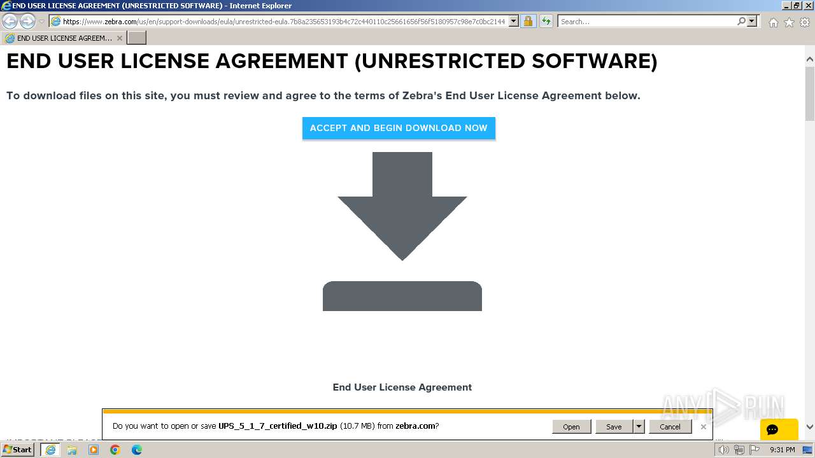This screenshot has width=815, height=458.
Task: Click the search magnifier icon
Action: coord(741,21)
